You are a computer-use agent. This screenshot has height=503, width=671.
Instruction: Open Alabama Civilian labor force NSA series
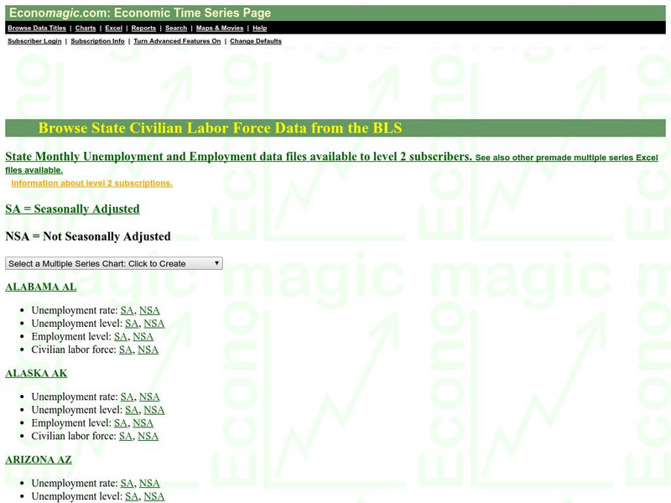pyautogui.click(x=148, y=350)
